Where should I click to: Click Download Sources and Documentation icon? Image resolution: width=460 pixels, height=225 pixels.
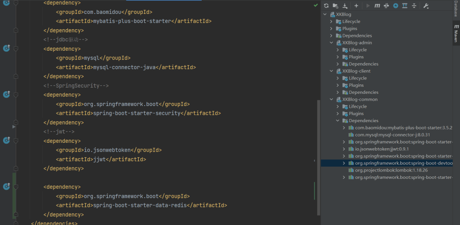point(345,6)
